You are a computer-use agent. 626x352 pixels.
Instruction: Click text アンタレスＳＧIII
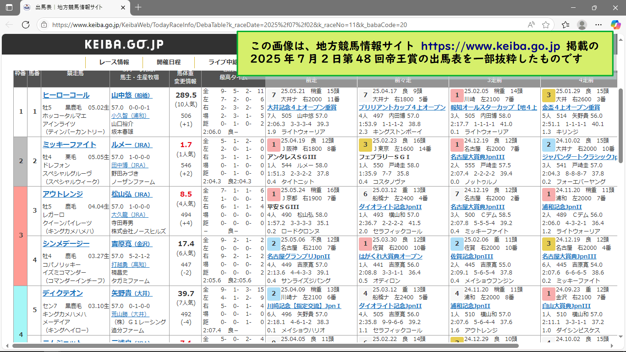291,157
